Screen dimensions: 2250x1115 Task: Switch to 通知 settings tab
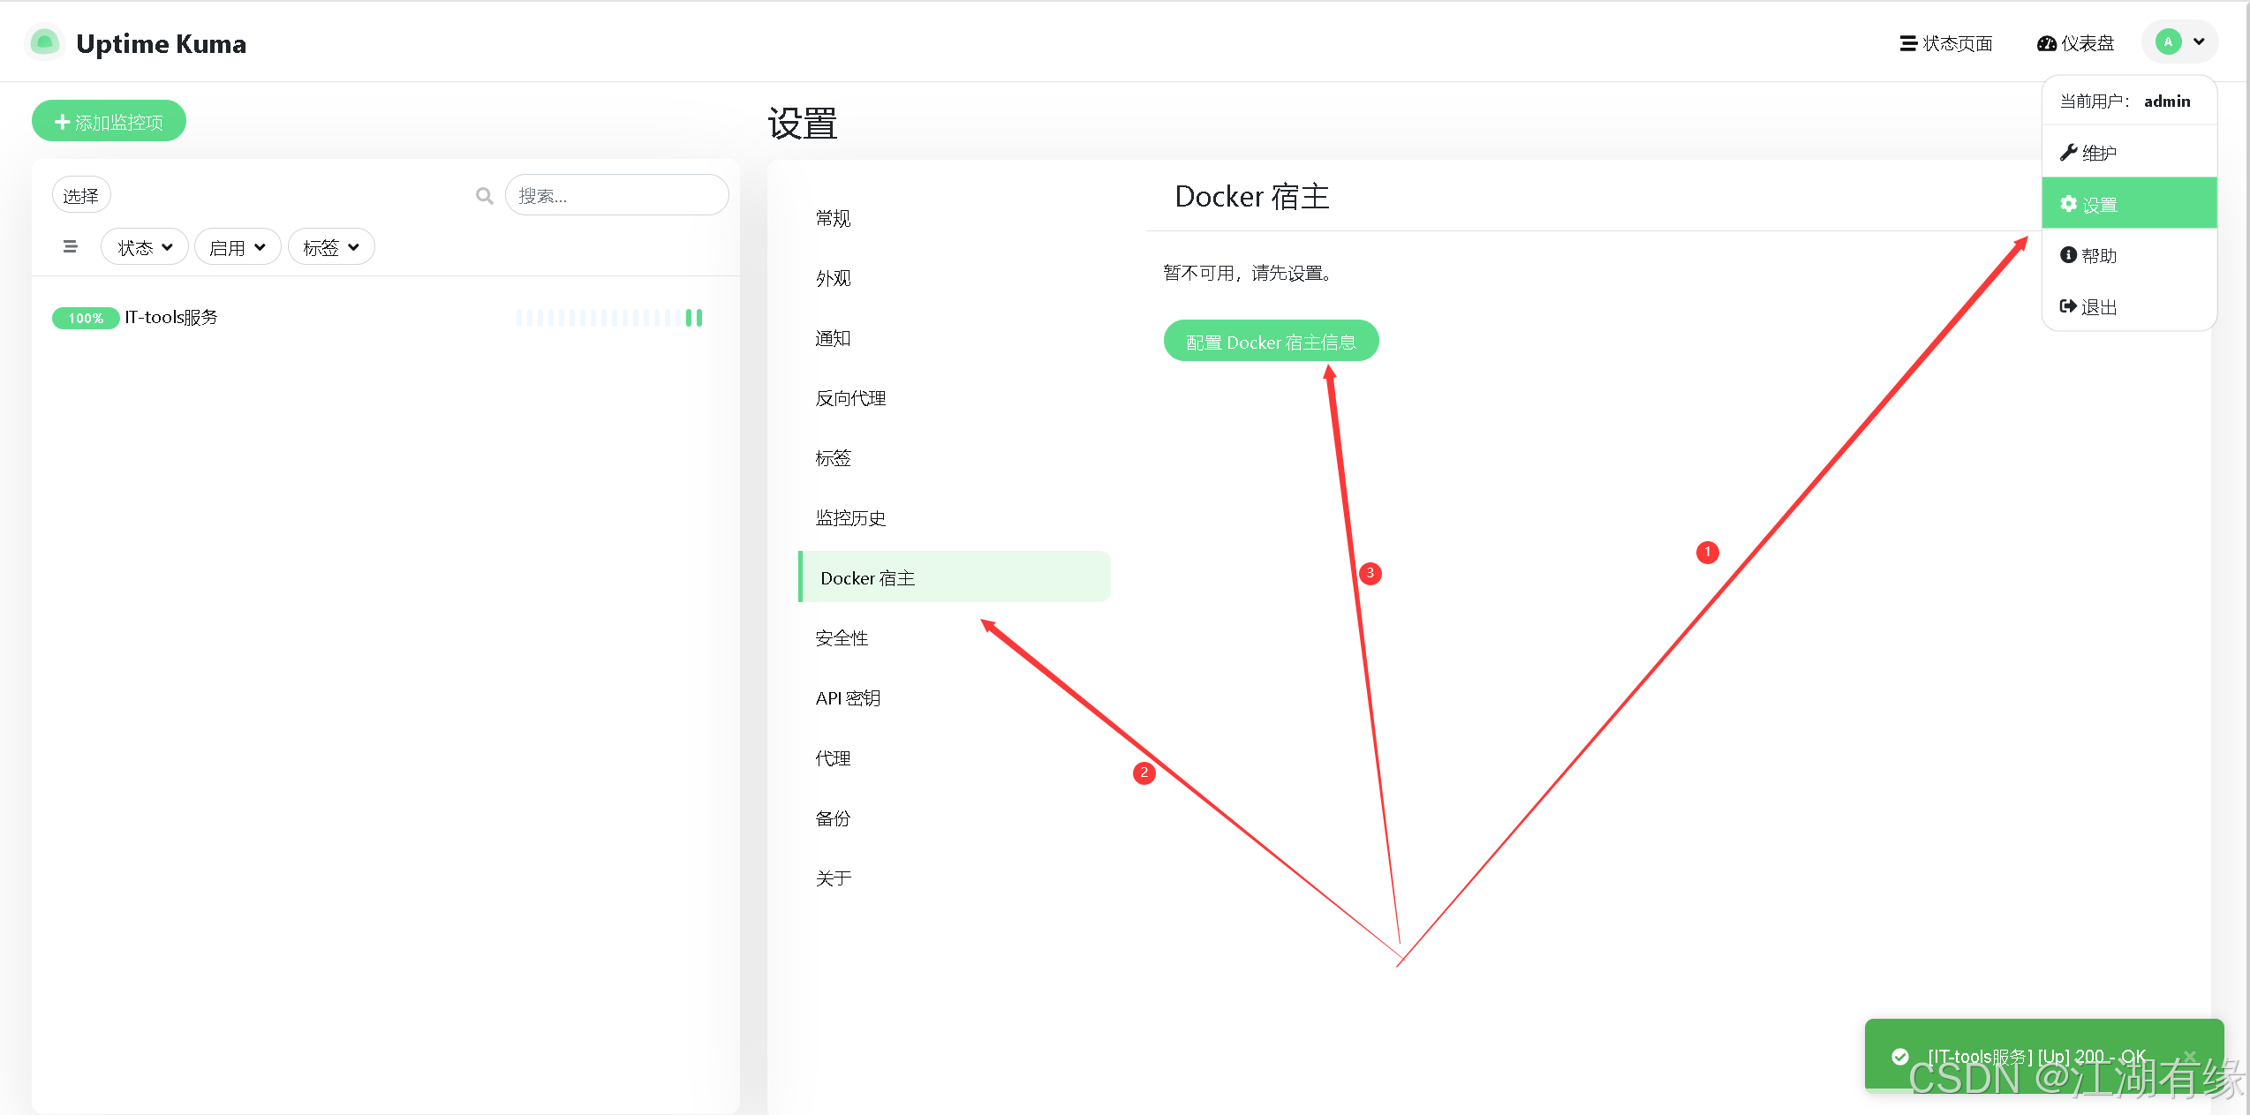pyautogui.click(x=833, y=338)
